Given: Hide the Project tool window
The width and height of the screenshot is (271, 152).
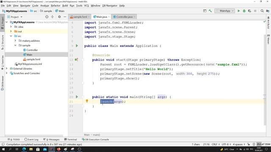Looking at the screenshot, I should [x=65, y=17].
